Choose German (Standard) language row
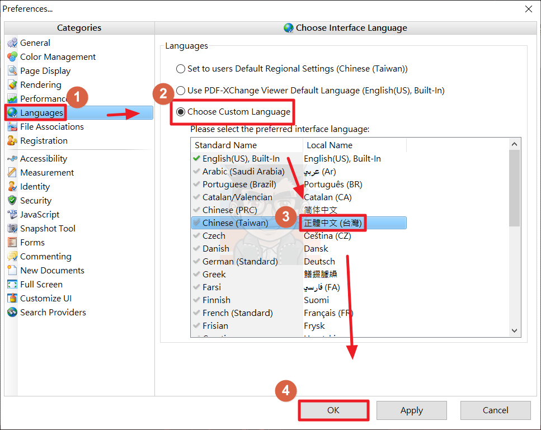The height and width of the screenshot is (430, 541). point(299,261)
